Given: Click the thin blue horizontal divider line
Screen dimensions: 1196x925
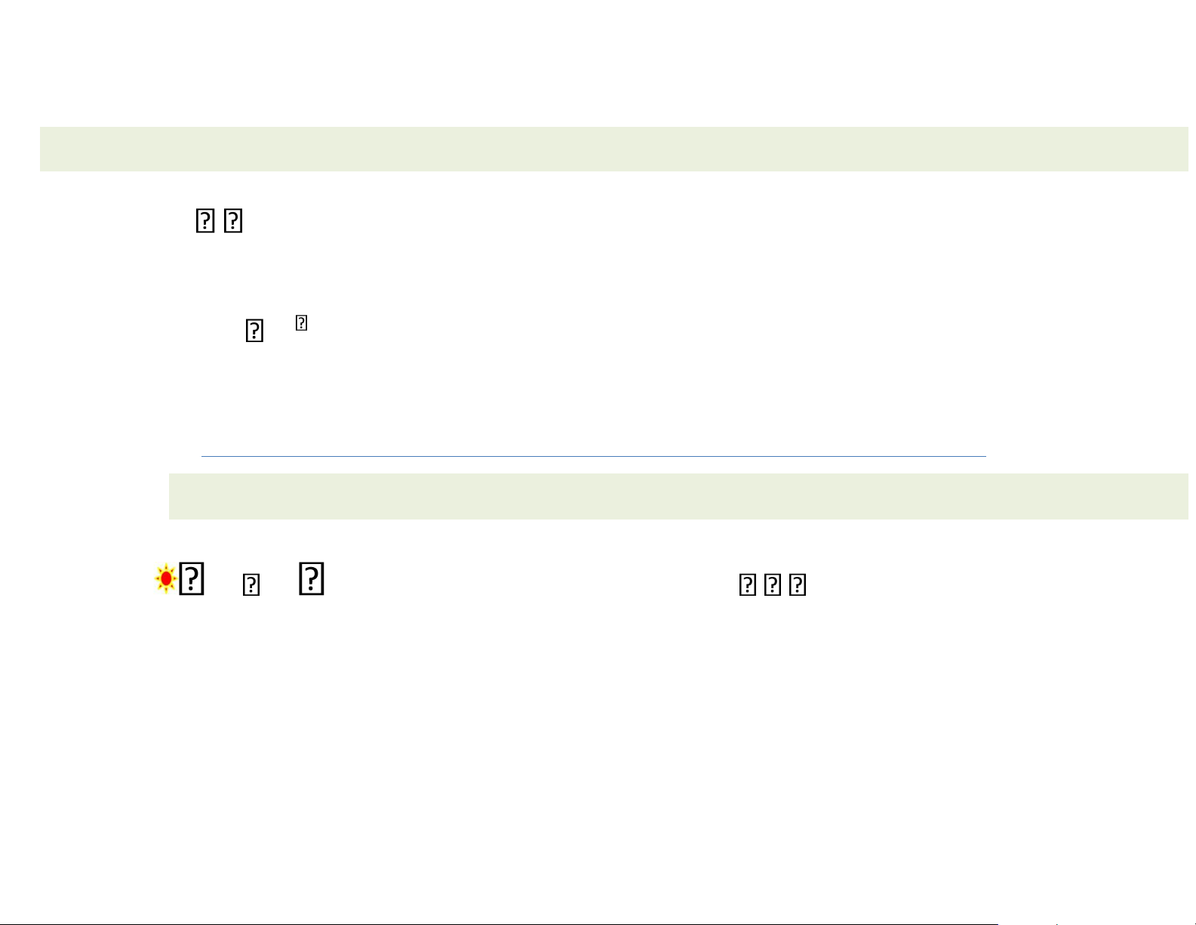Looking at the screenshot, I should (594, 456).
